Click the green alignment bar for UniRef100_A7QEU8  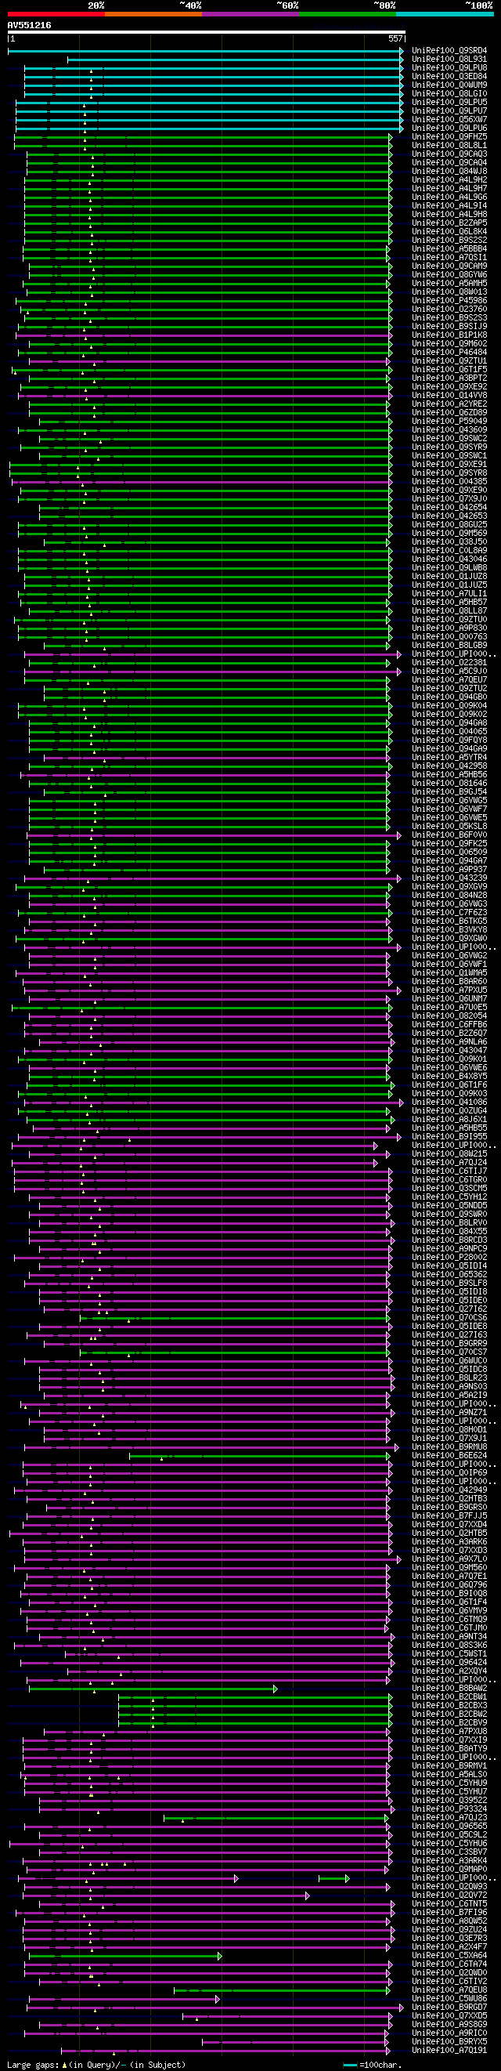(x=282, y=1990)
